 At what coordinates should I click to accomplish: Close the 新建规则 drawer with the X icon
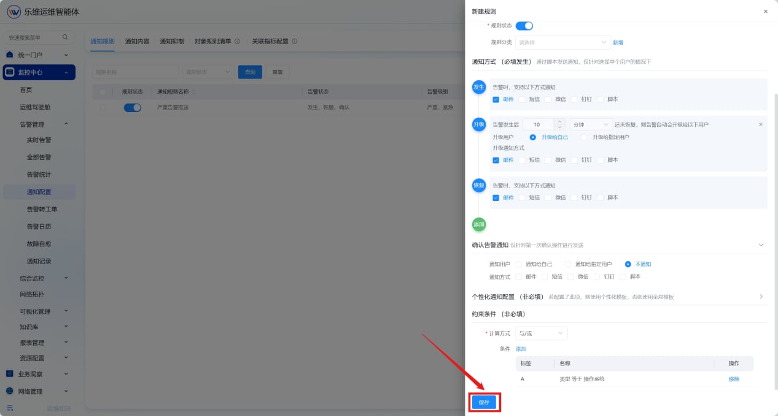[x=765, y=12]
